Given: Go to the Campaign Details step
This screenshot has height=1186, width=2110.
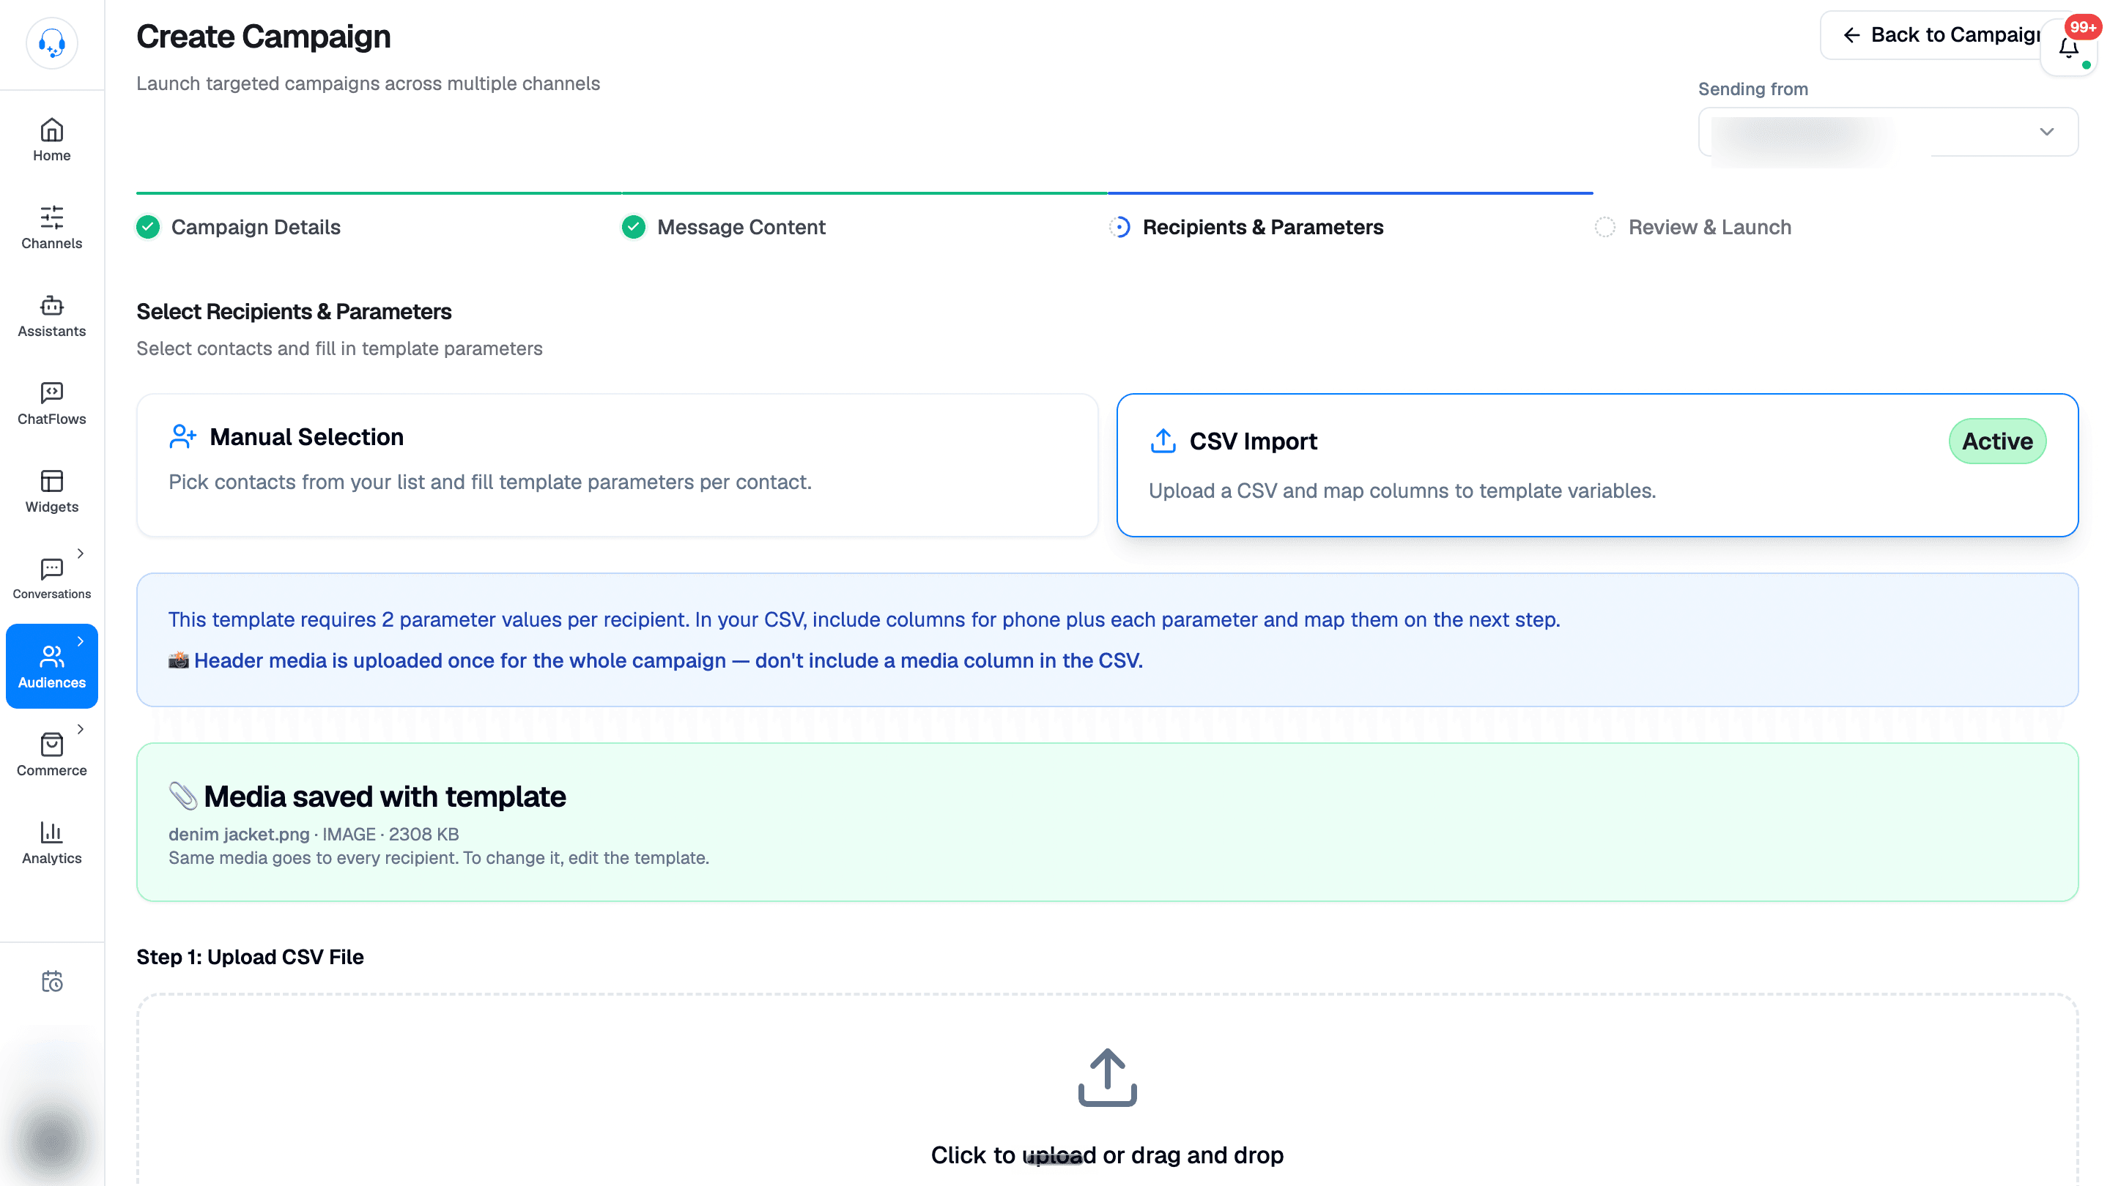Looking at the screenshot, I should click(x=256, y=227).
